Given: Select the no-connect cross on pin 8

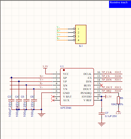Looking at the screenshot, I should click(53, 100).
